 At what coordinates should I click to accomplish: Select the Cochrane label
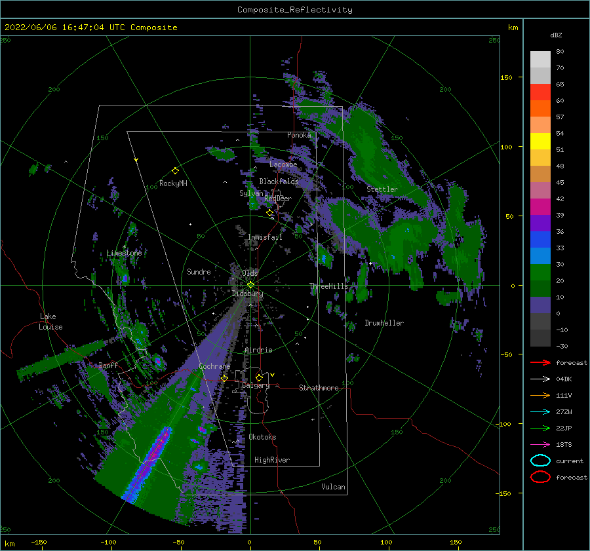point(214,366)
